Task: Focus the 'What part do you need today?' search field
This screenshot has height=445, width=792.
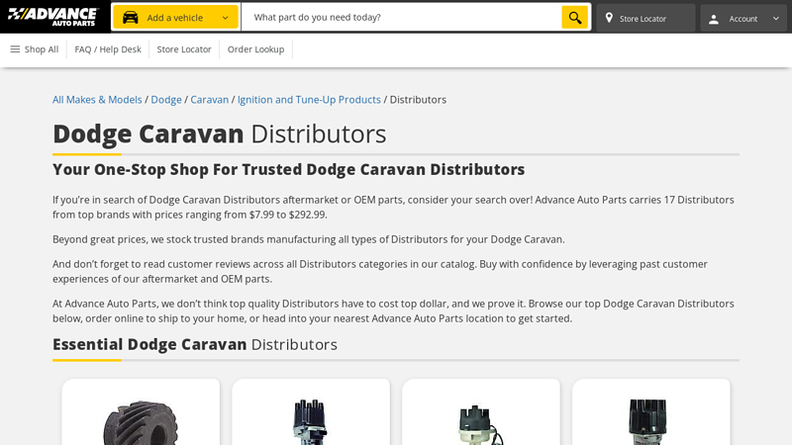Action: (402, 17)
